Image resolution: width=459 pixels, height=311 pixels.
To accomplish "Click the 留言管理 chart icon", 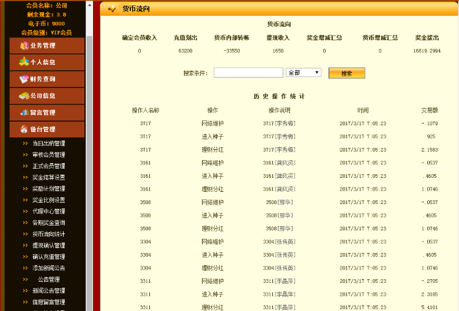I will pos(24,112).
